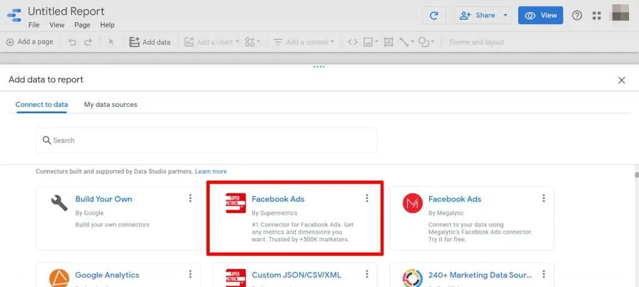Click 'Build your own connectors' description
Screen dimensions: 639x287
tap(112, 225)
